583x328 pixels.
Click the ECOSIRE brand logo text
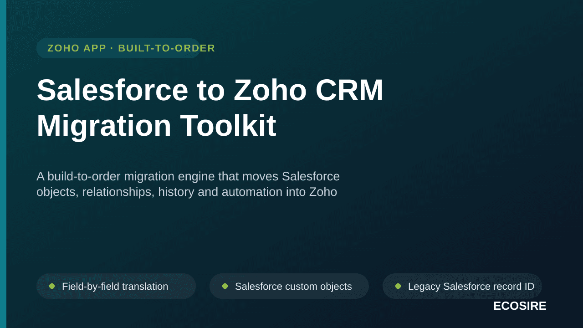coord(520,306)
